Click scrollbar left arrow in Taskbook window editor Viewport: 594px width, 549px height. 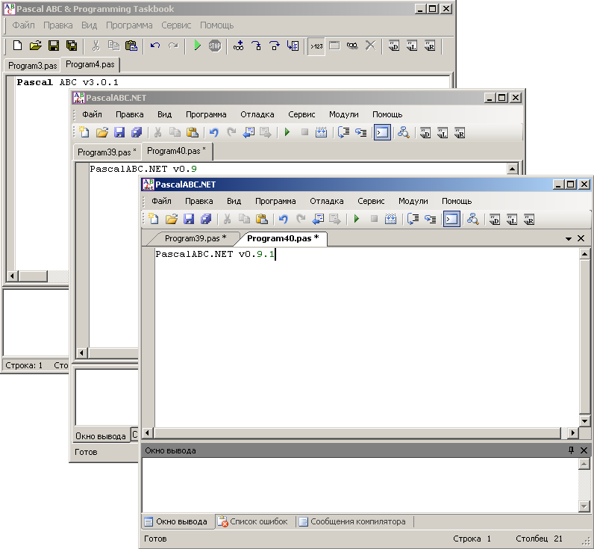[x=12, y=276]
